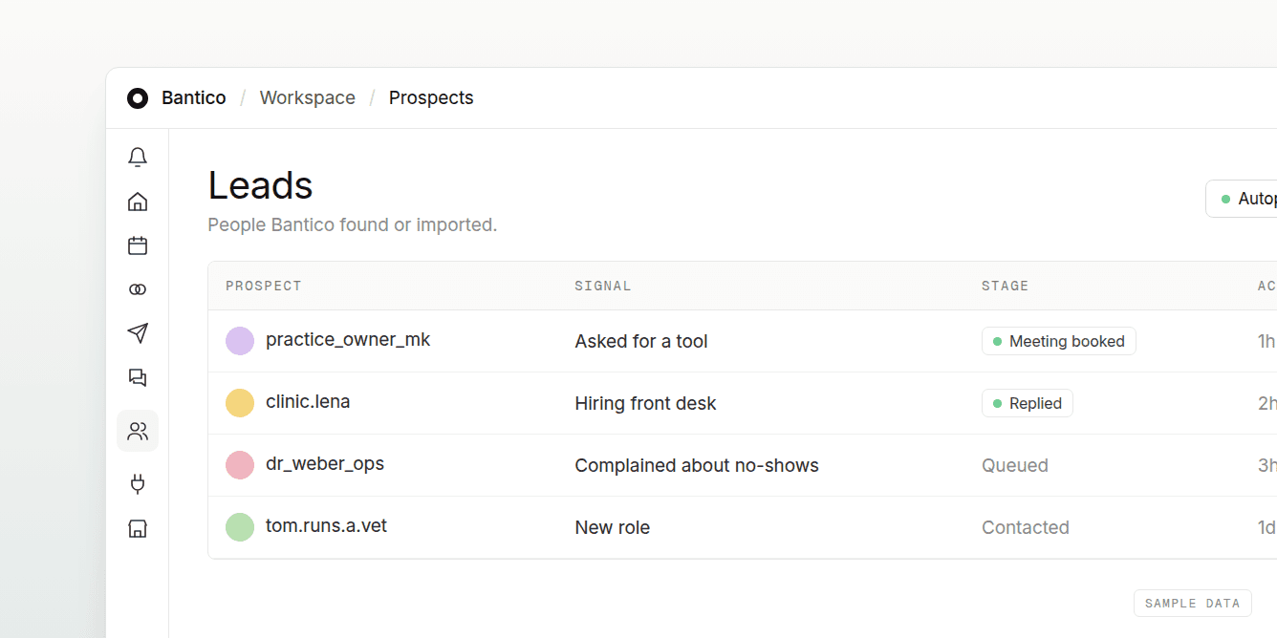Click "People Bantico found or imported." subtitle
Viewport: 1277px width, 638px height.
click(353, 225)
